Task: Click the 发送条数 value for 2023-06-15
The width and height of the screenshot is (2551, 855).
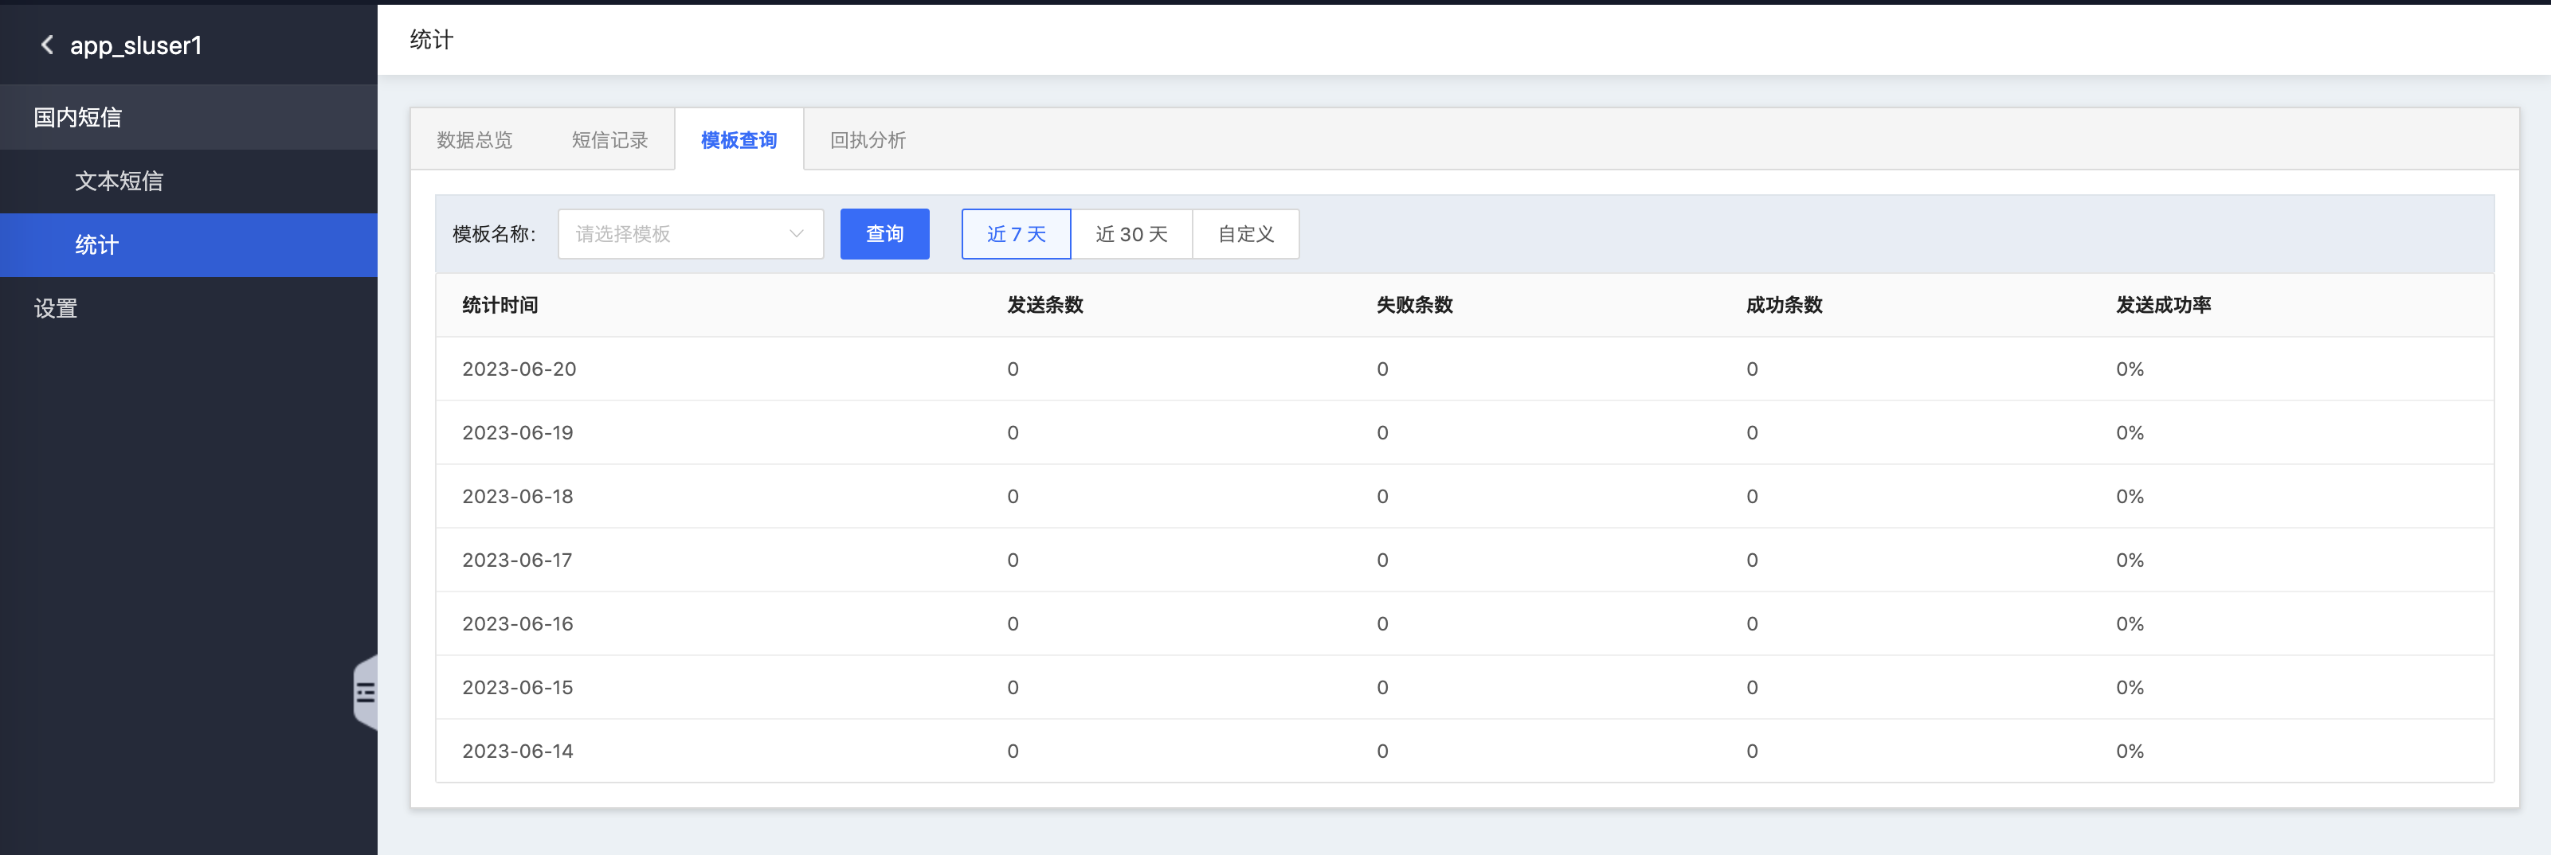Action: coord(1012,688)
